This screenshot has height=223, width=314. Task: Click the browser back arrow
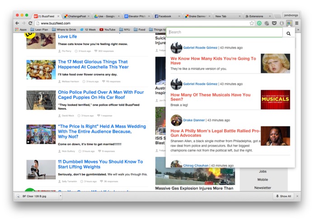(x=17, y=23)
